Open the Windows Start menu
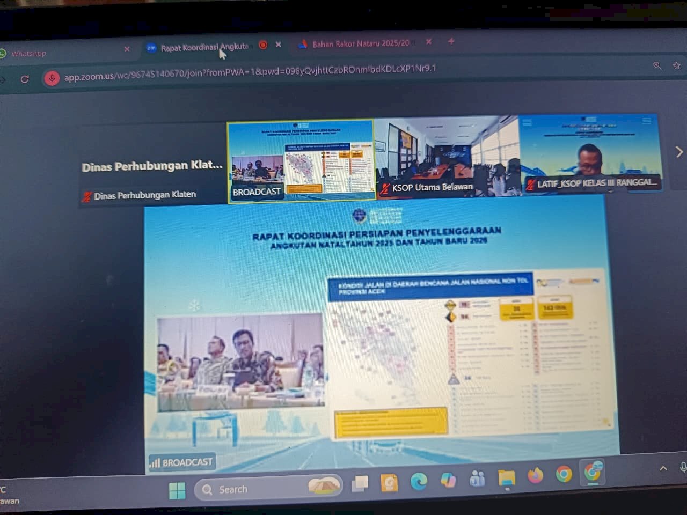The image size is (687, 515). 177,490
